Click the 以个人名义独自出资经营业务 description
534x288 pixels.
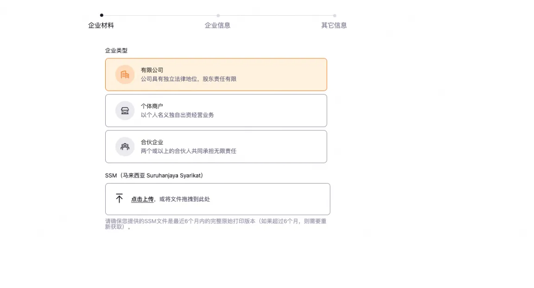[x=178, y=115]
